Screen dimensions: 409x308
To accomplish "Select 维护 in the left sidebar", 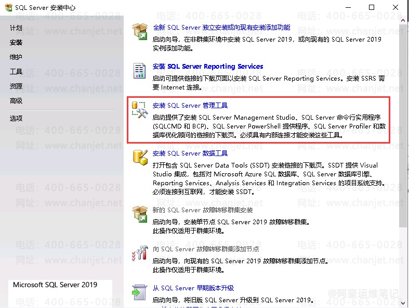I will coord(16,57).
